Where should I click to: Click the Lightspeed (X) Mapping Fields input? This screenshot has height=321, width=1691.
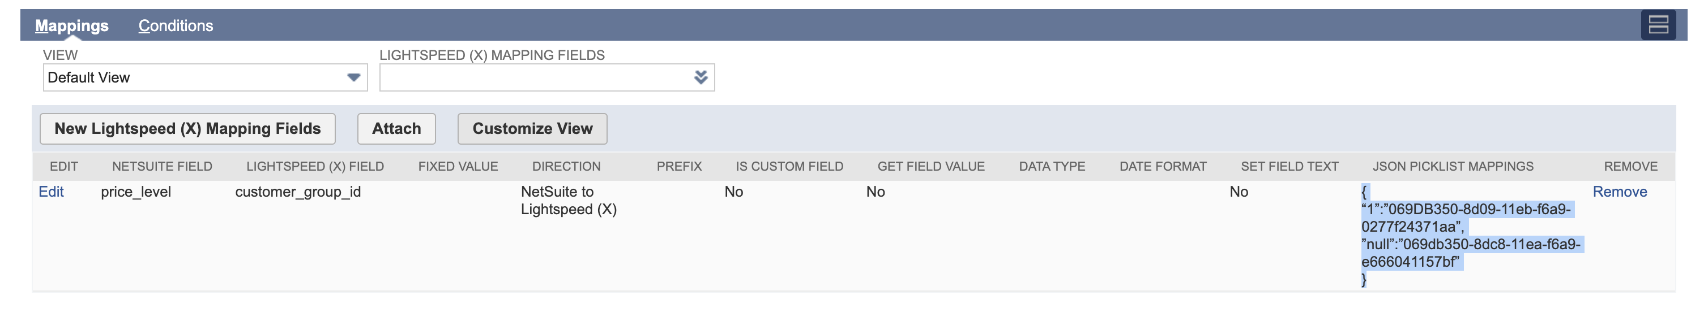(x=535, y=77)
